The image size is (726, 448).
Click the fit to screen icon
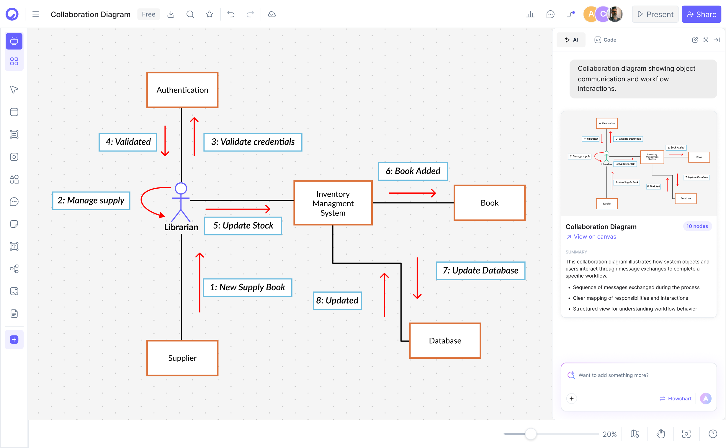point(686,434)
